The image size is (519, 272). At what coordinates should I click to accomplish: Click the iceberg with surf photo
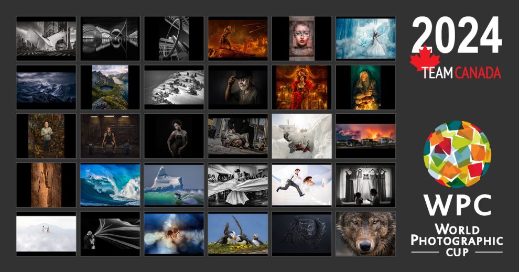click(174, 185)
